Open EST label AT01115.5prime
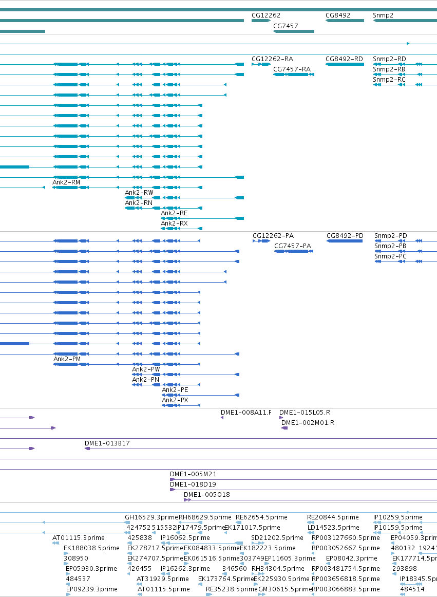The image size is (437, 597). tap(164, 589)
